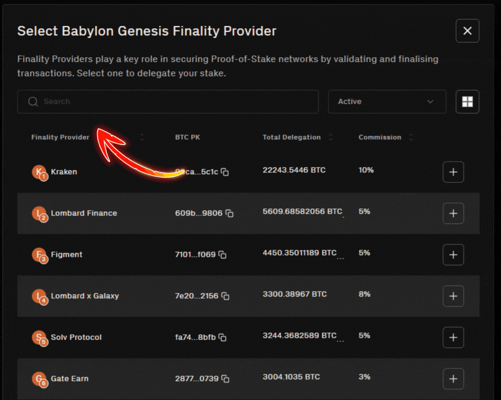Screen dimensions: 501x400
Task: Copy Solv Protocol's BTC public key
Action: click(x=222, y=337)
